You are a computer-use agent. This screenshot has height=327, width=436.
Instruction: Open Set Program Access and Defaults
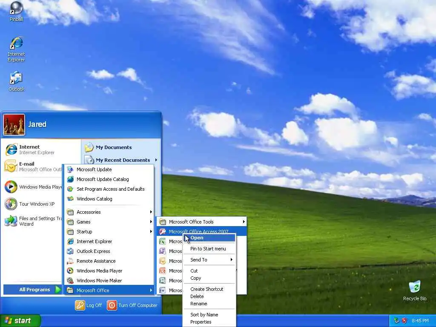click(x=109, y=189)
